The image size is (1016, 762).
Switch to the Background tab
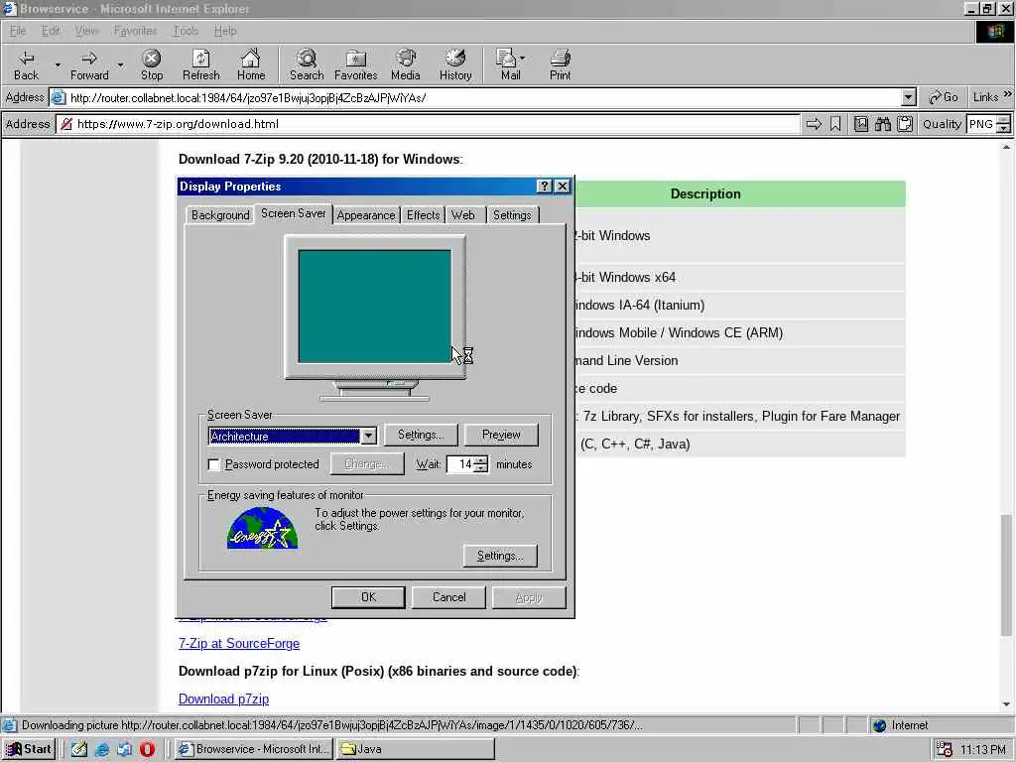(219, 215)
